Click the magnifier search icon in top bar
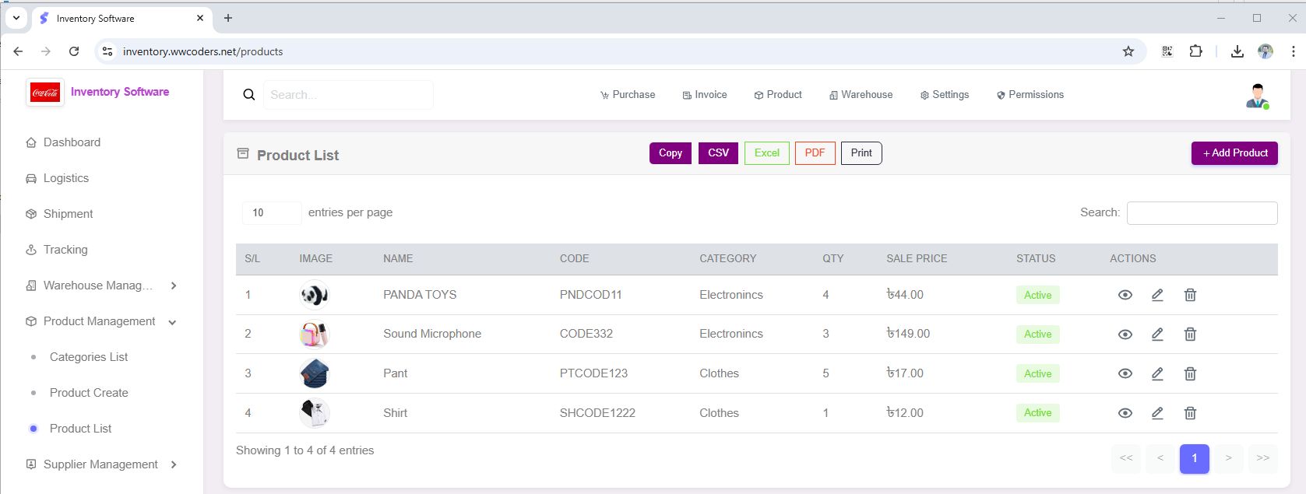This screenshot has height=494, width=1306. (249, 95)
